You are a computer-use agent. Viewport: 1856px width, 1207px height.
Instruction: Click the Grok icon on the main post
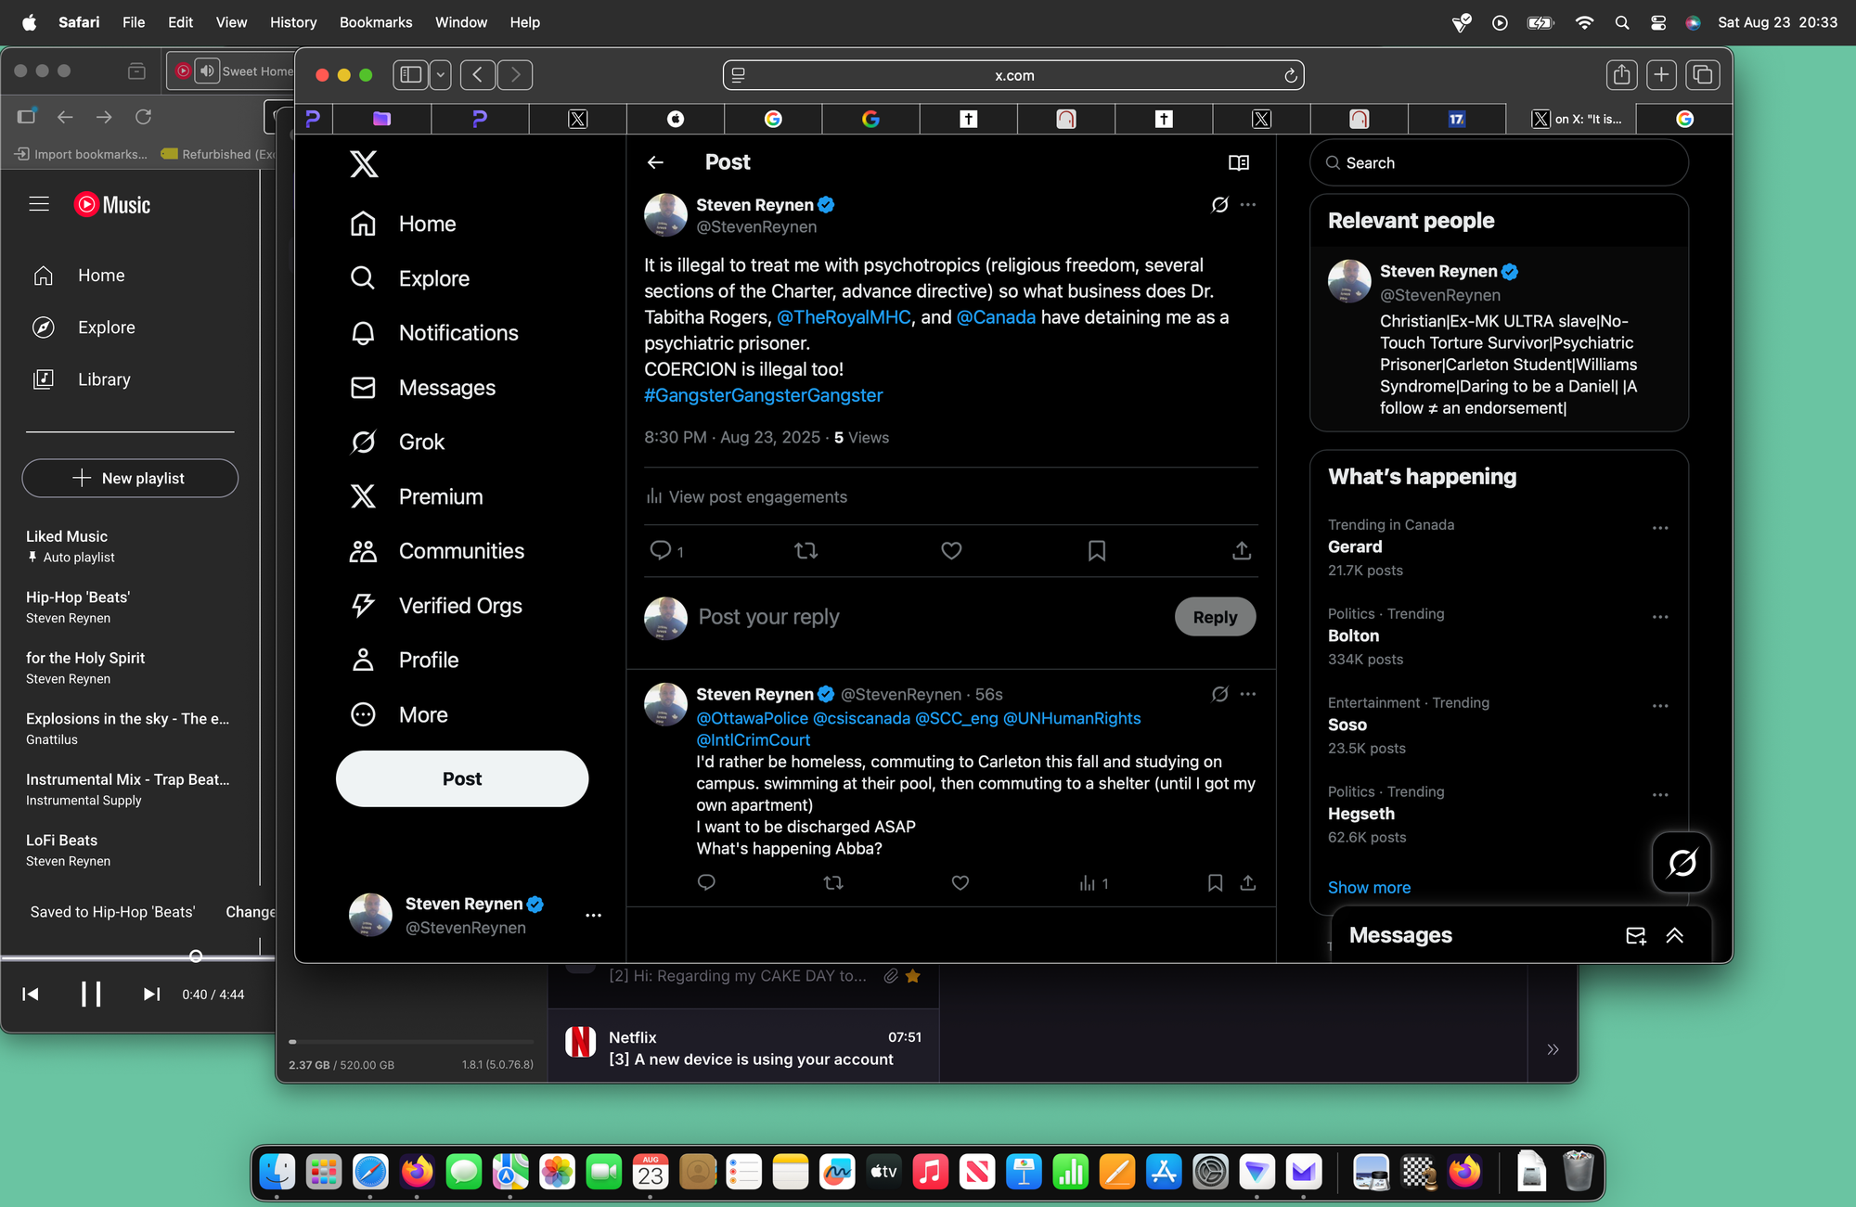[1219, 204]
